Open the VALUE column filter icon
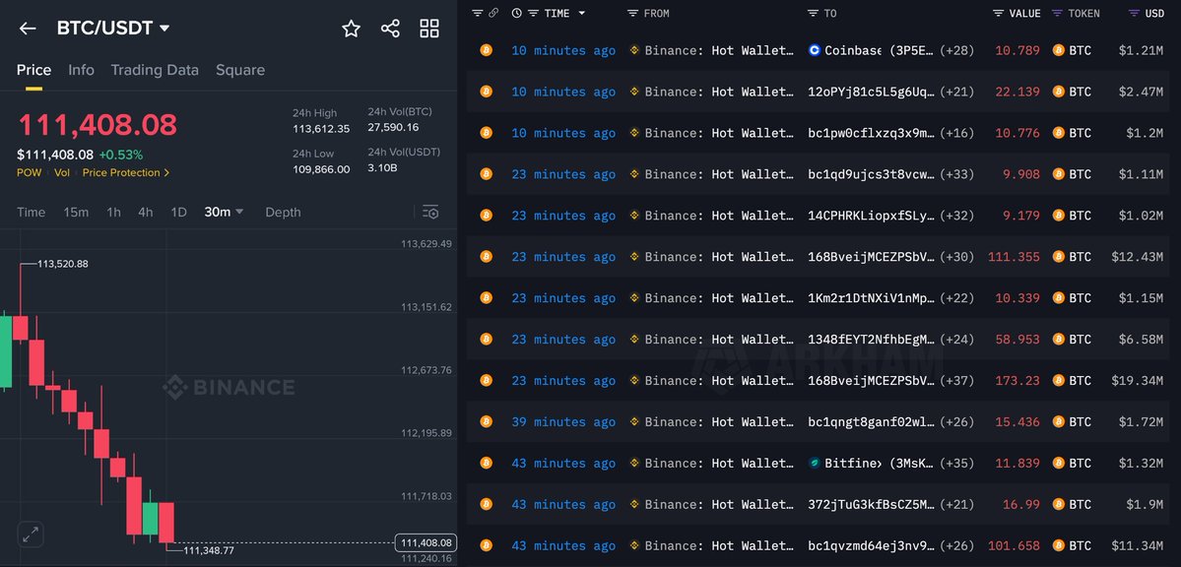Screen dimensions: 1181x567 point(999,13)
